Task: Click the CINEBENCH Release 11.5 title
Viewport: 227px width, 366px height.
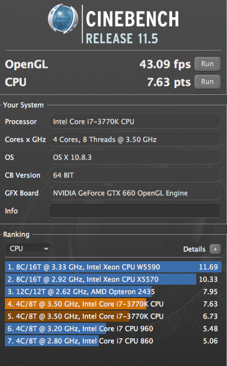Action: pos(133,27)
